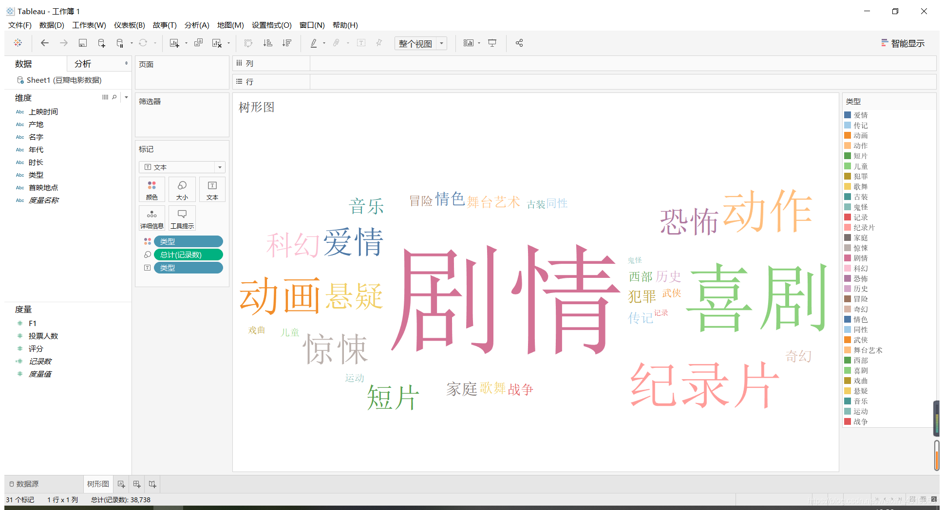Click the Tooltip (工具提示) marks button
The width and height of the screenshot is (944, 510).
(182, 218)
